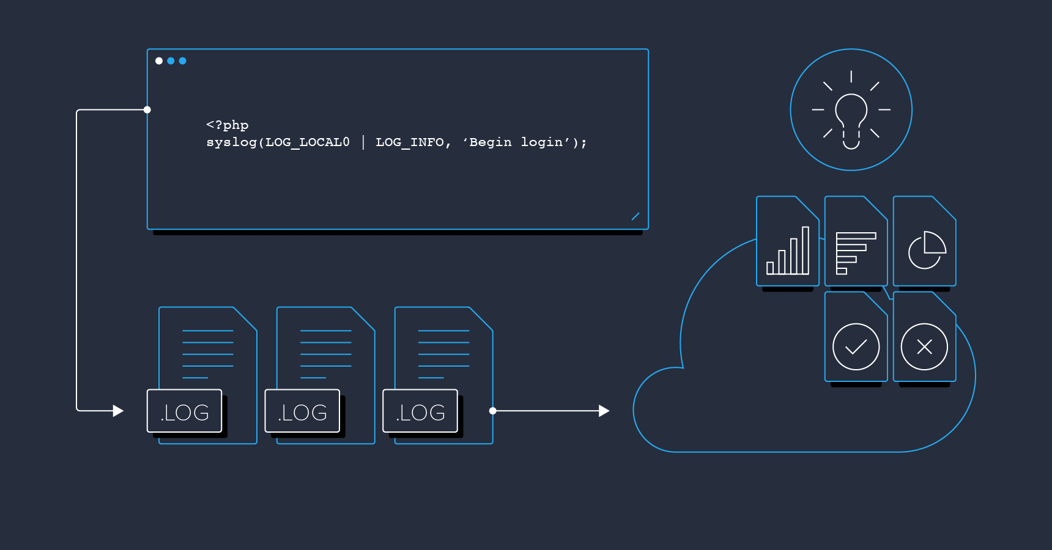Click the "<?php" code line
1052x550 pixels.
tap(228, 125)
